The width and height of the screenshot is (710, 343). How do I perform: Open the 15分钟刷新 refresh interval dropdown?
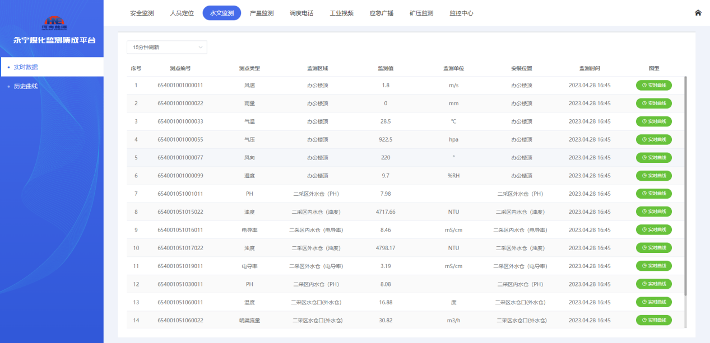click(167, 47)
